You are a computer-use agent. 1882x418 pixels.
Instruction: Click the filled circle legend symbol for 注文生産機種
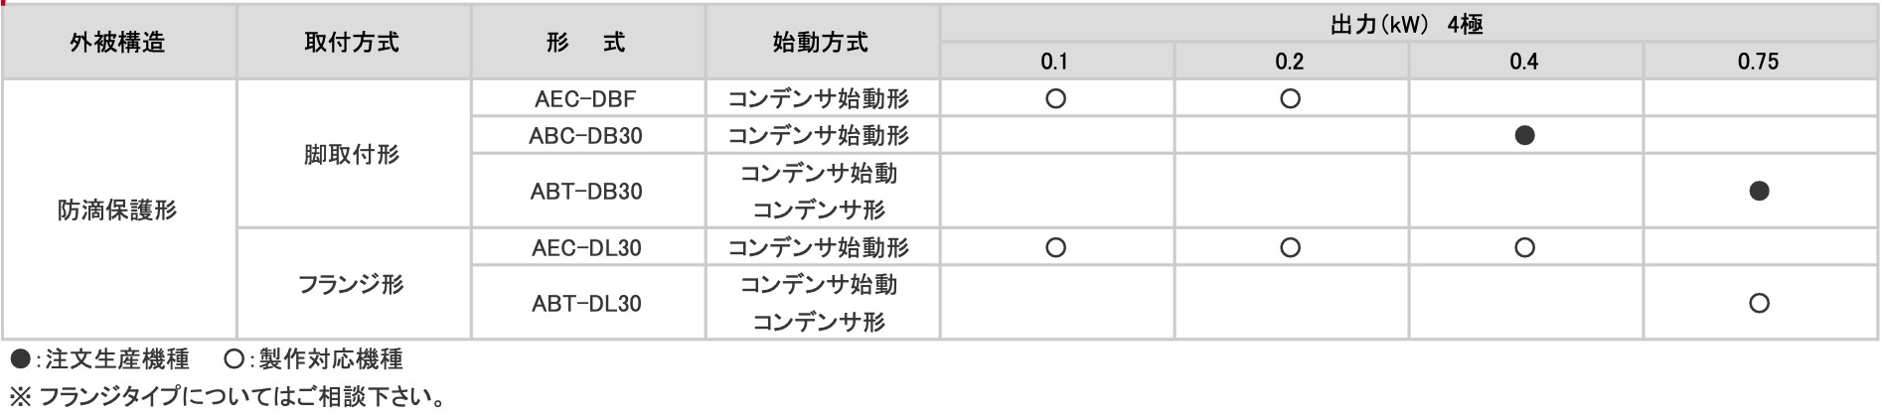pos(20,358)
